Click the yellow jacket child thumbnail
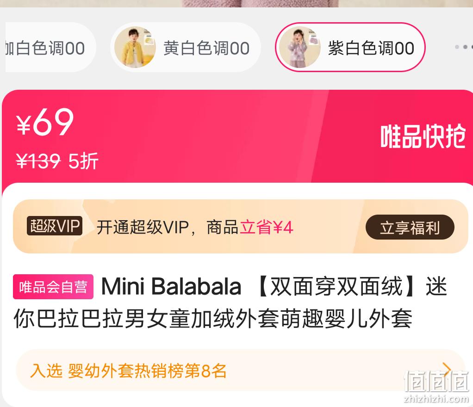The image size is (473, 407). pyautogui.click(x=135, y=47)
